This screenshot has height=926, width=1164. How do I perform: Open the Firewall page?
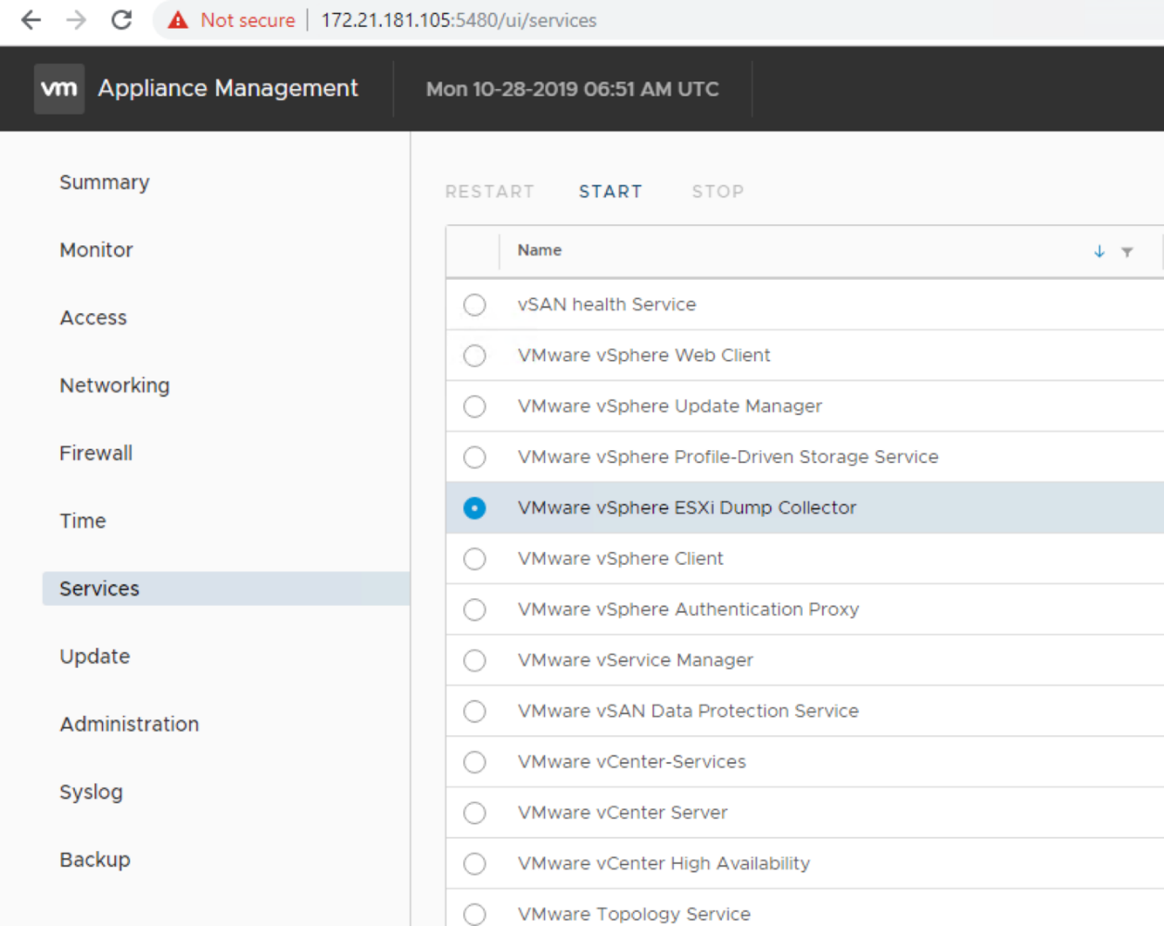[96, 453]
